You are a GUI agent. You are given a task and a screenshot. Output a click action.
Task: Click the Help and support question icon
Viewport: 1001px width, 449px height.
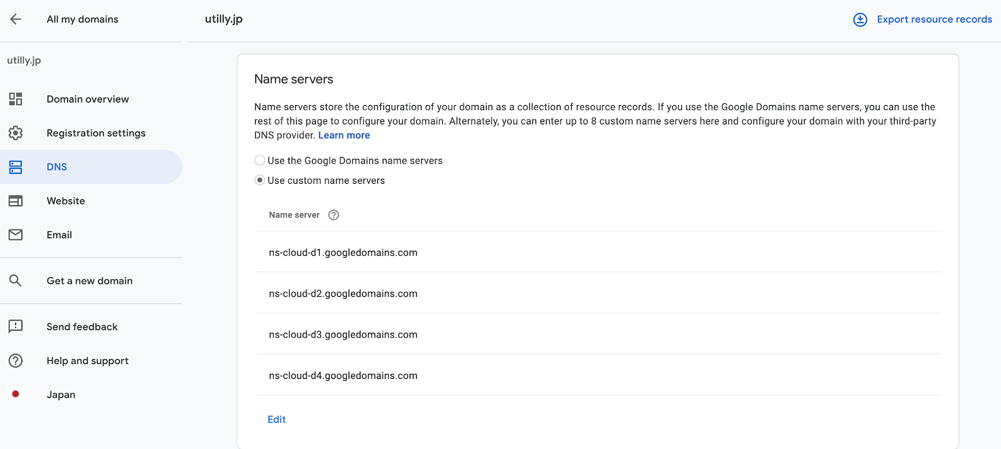coord(16,361)
